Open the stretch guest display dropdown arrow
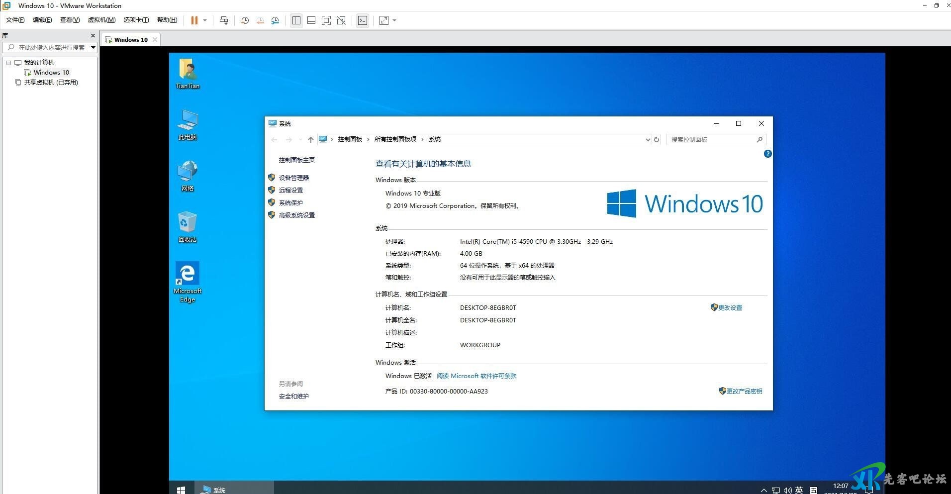Image resolution: width=951 pixels, height=494 pixels. (394, 20)
